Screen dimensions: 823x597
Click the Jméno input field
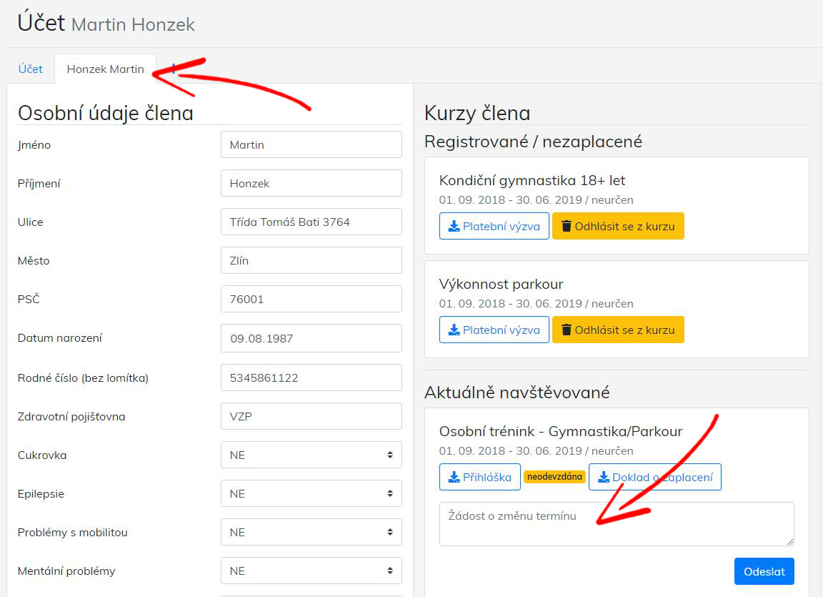point(311,144)
